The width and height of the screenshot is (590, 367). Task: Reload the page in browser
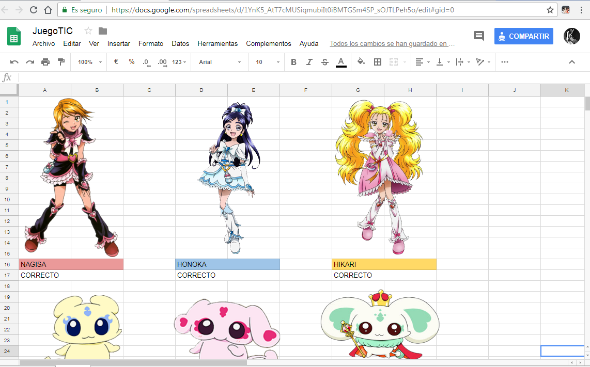34,10
